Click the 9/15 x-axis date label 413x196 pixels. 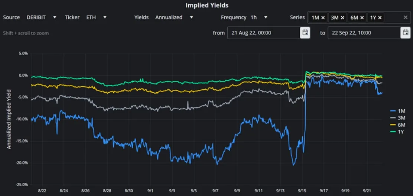[302, 190]
